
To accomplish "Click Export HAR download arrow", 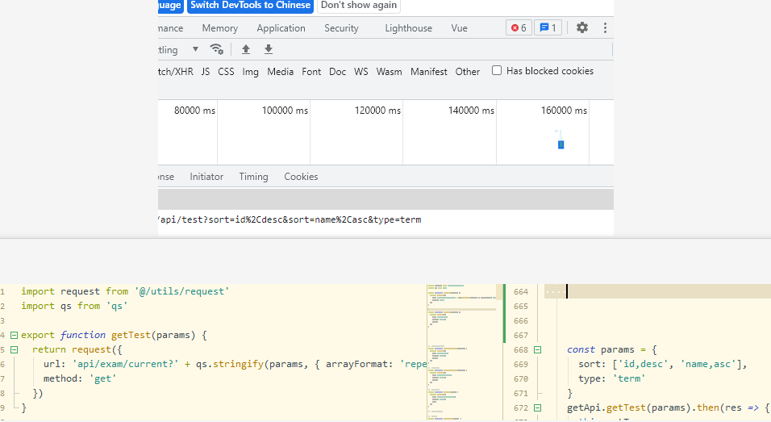I will pos(268,49).
